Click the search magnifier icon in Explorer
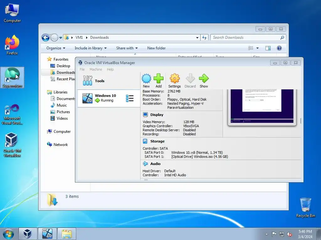 [282, 37]
